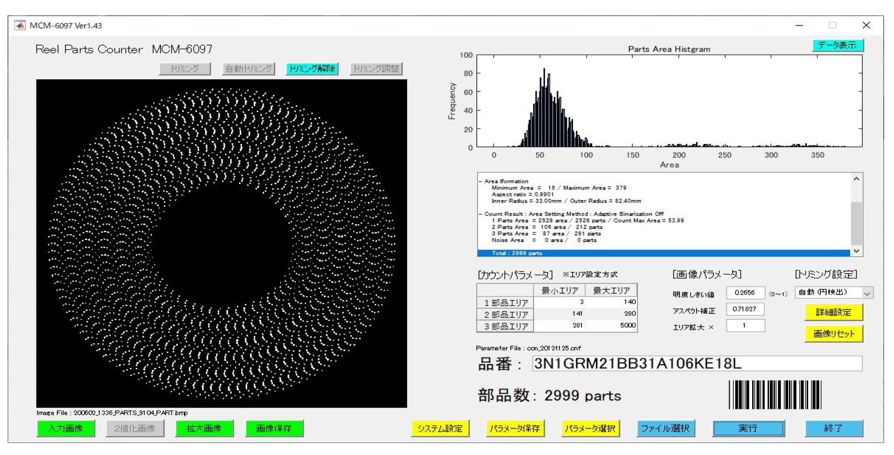Run the count with 実行 button
Viewport: 894px width, 455px height.
click(x=747, y=428)
